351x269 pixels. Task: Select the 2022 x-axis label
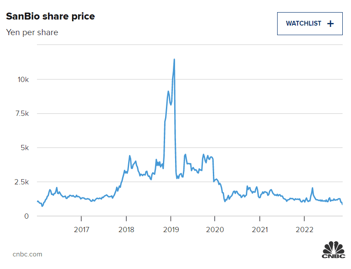305,229
